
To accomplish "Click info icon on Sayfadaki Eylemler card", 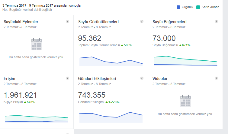I will click(67, 21).
